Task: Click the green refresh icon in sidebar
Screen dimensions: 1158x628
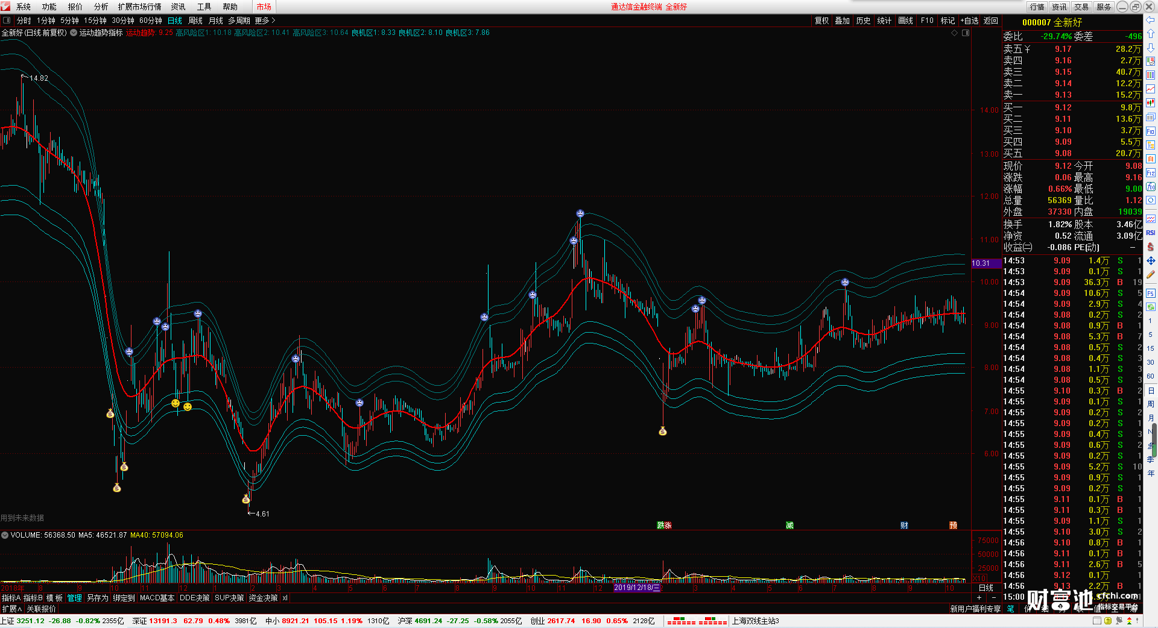Action: click(1151, 307)
